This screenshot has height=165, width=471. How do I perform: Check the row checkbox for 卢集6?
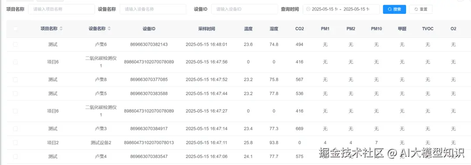(15, 45)
